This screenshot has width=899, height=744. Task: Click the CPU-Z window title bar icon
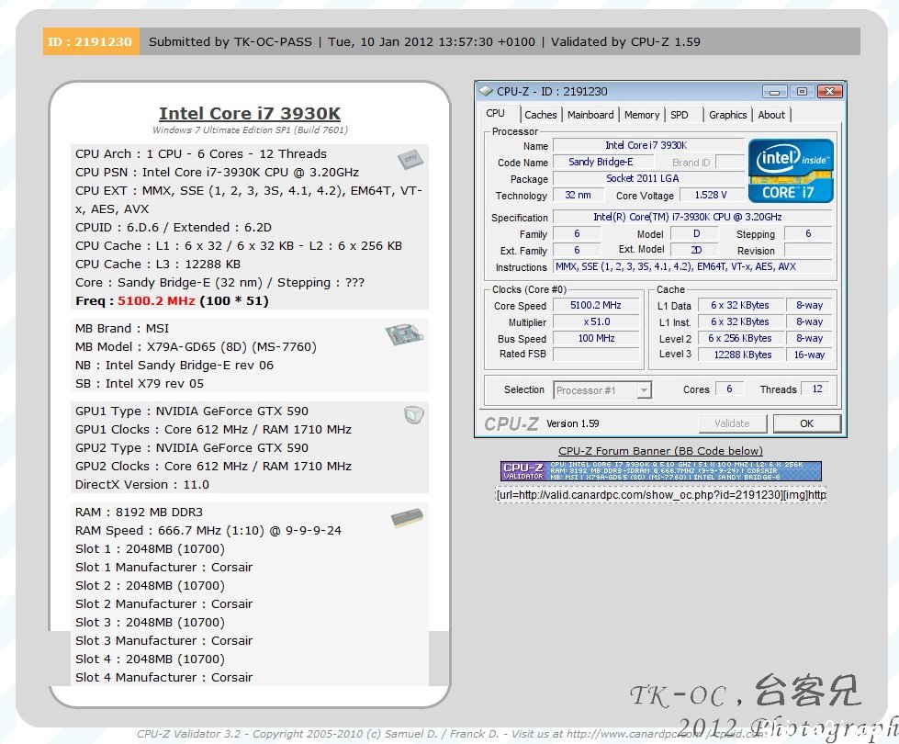click(486, 91)
